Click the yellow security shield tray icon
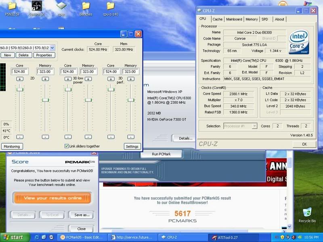 coord(283,237)
